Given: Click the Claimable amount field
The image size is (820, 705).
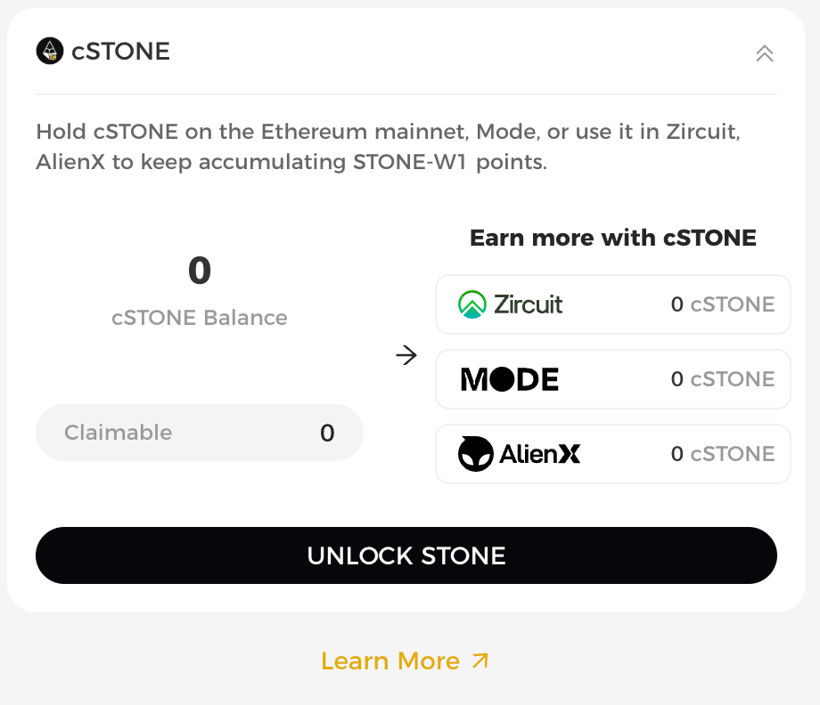Looking at the screenshot, I should (x=200, y=433).
